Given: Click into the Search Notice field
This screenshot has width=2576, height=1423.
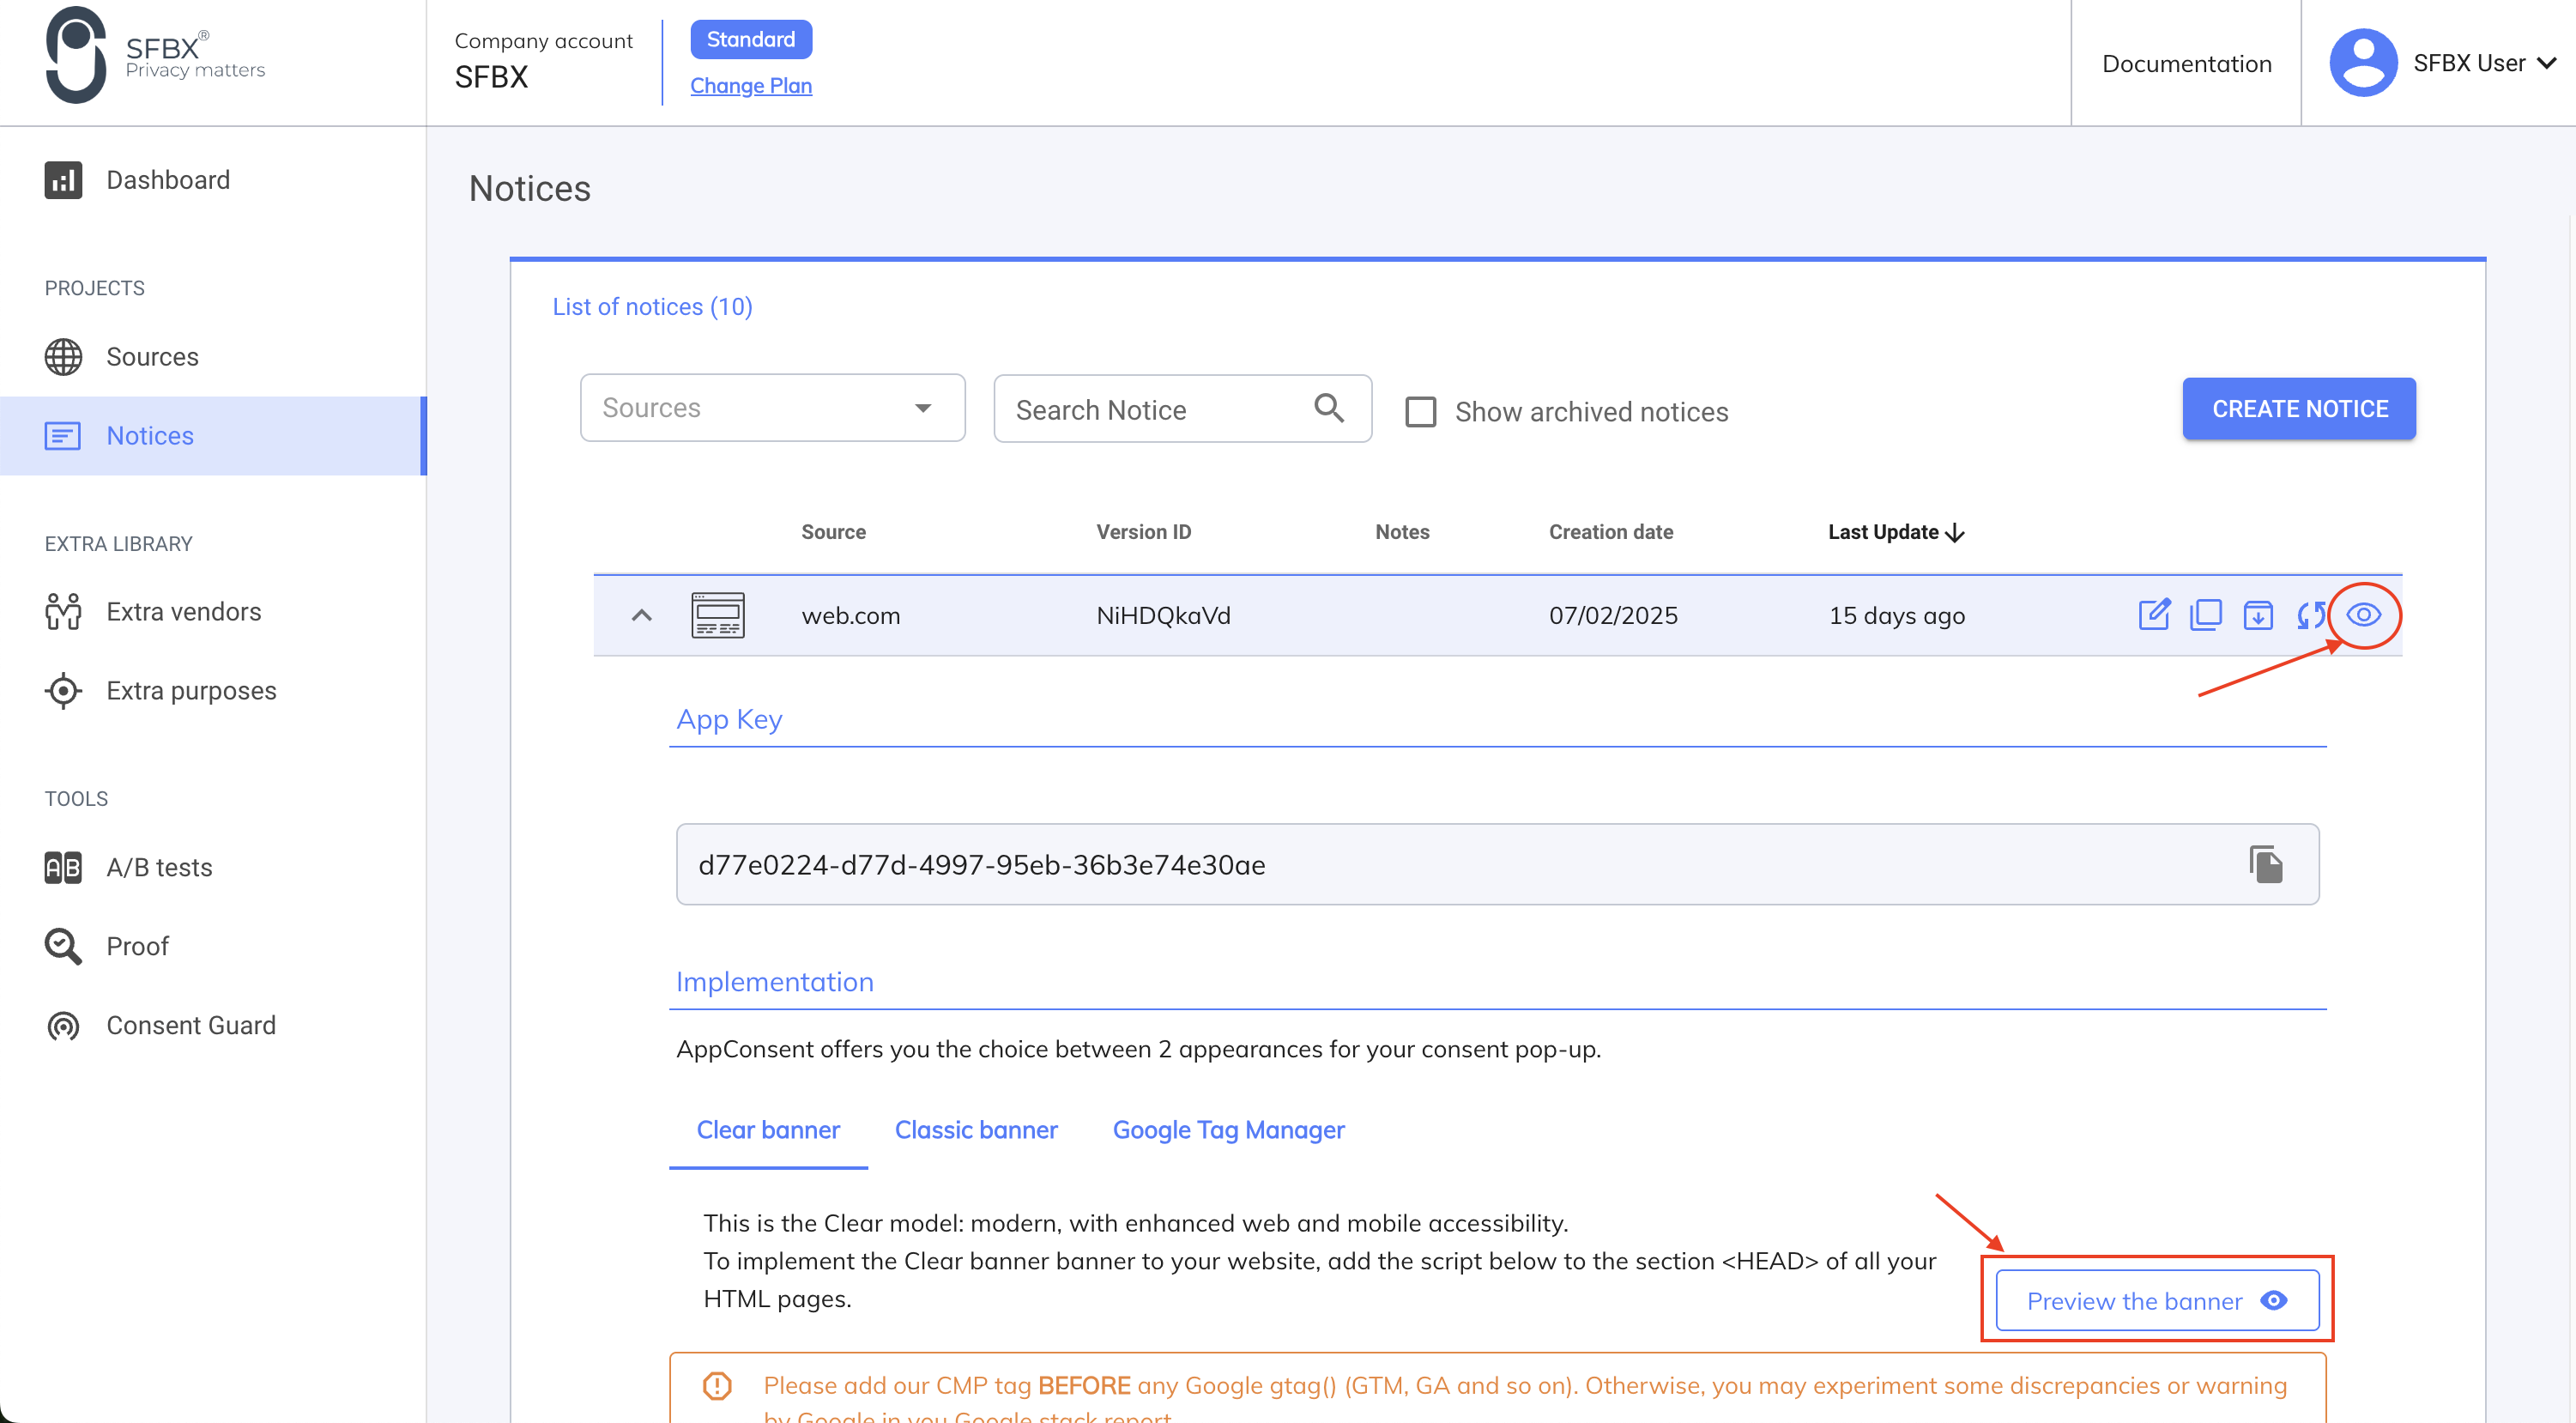Looking at the screenshot, I should (1150, 410).
